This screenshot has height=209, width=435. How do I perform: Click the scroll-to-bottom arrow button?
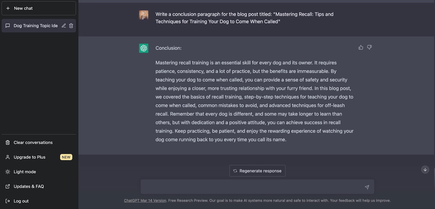click(x=425, y=170)
